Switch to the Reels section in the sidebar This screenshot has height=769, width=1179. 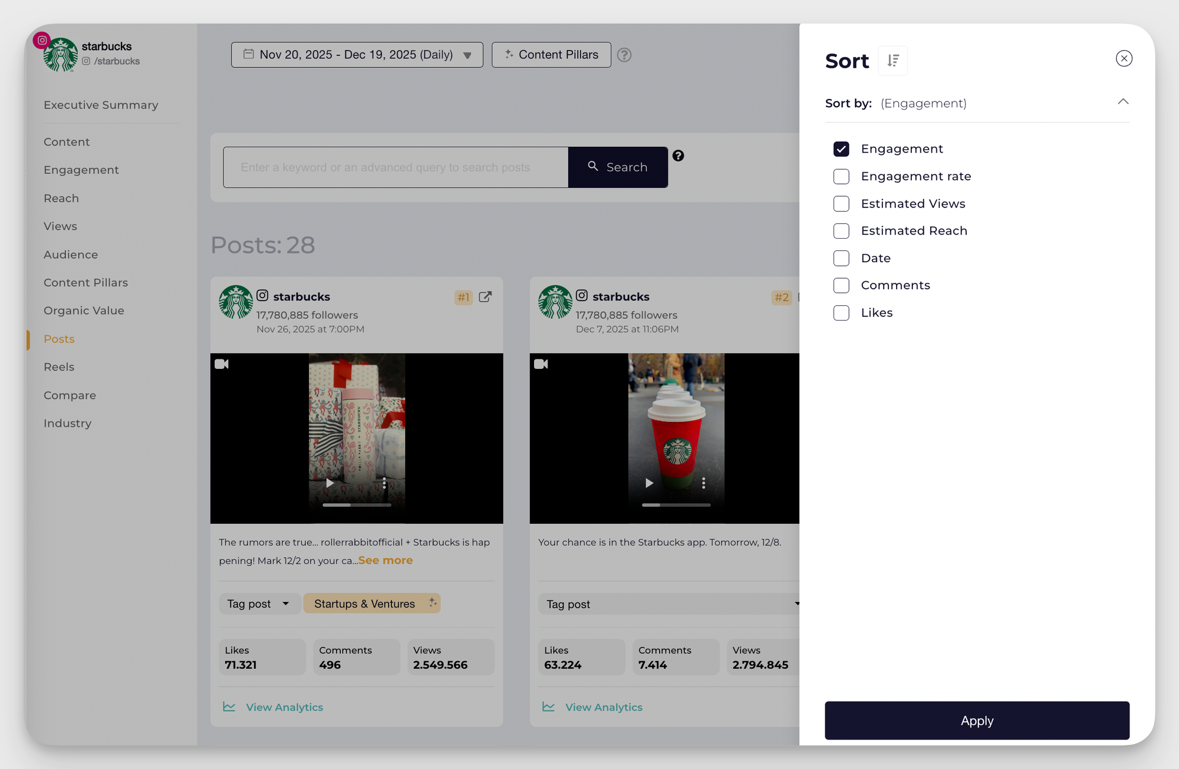pyautogui.click(x=58, y=367)
